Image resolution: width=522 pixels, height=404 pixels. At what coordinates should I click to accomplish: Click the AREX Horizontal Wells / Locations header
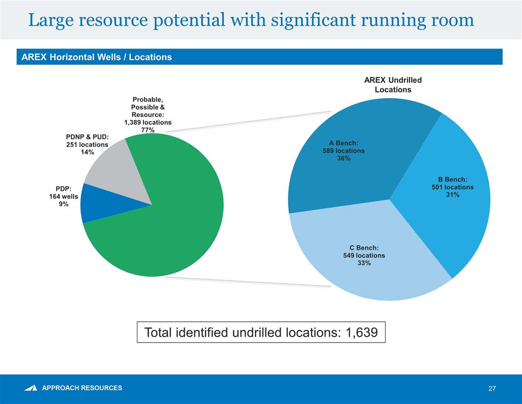(94, 57)
